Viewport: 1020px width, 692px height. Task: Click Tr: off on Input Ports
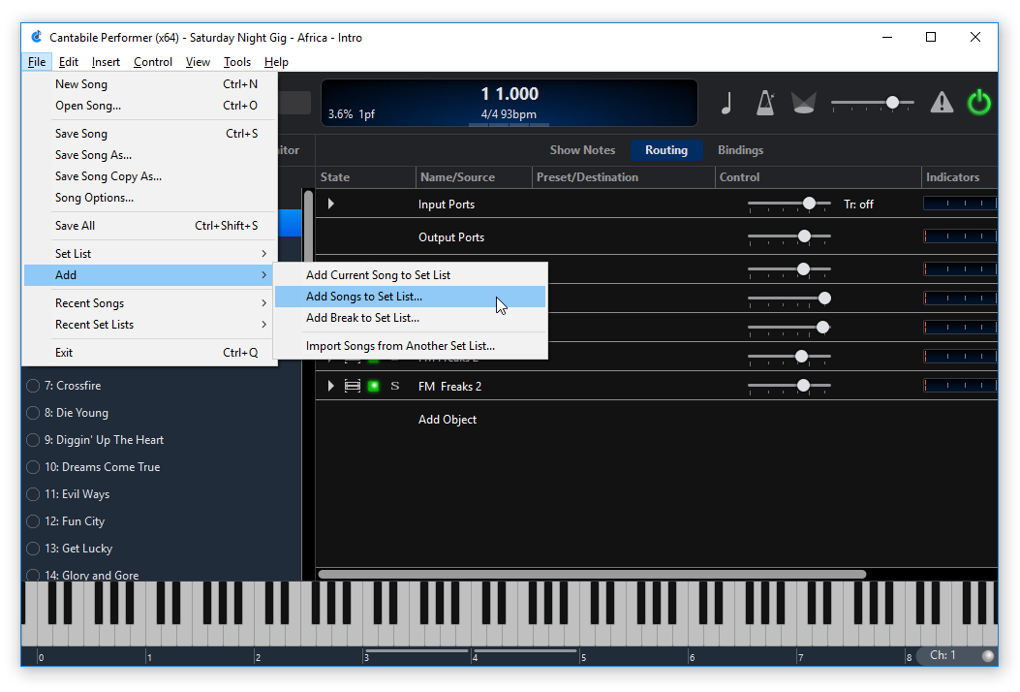pos(858,204)
